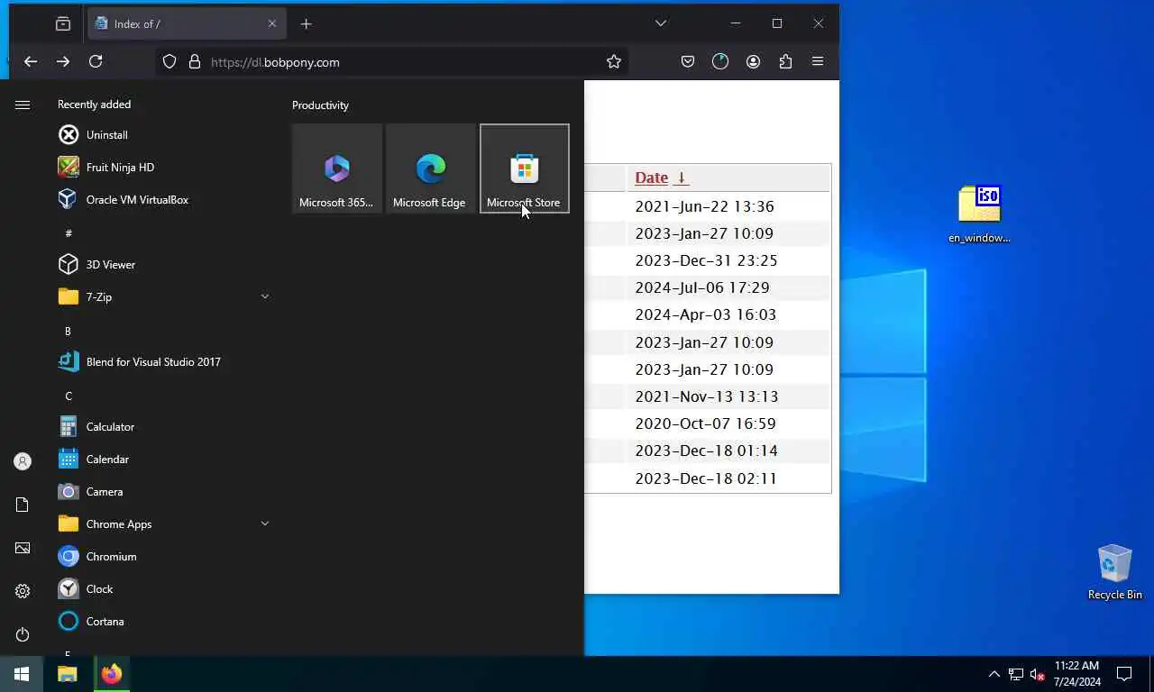Click the muted volume tray icon
This screenshot has width=1154, height=692.
tap(1037, 674)
